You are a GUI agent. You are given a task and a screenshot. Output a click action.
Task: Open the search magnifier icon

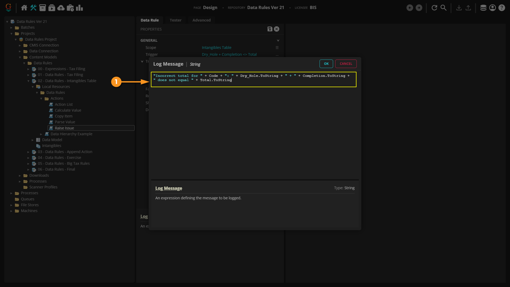point(444,8)
